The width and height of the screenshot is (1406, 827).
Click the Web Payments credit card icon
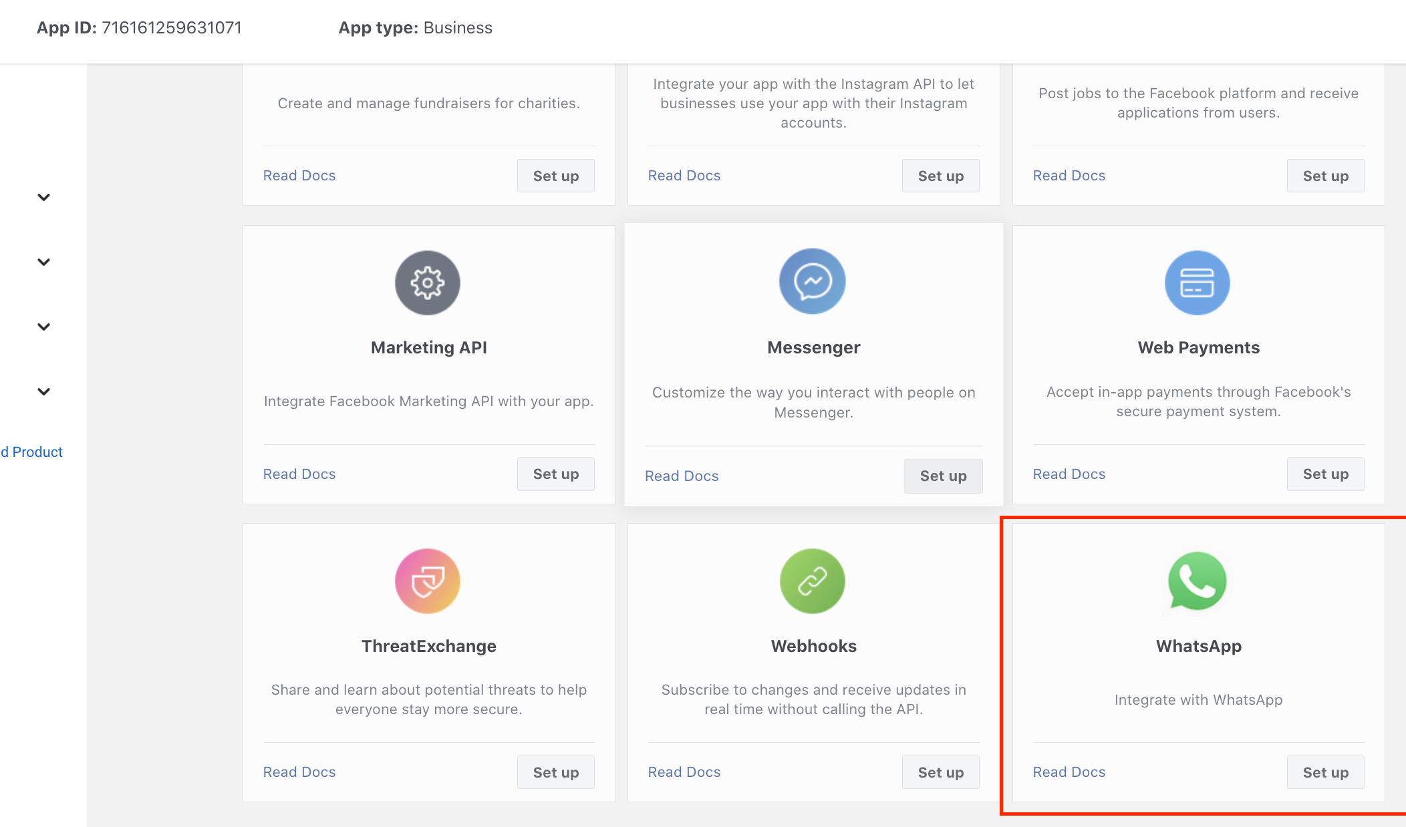click(1197, 282)
